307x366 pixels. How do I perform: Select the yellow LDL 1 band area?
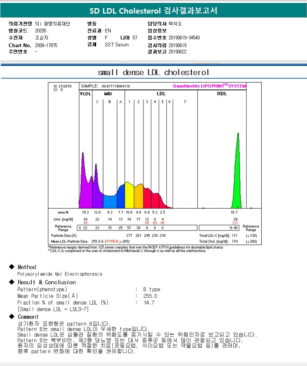(129, 195)
